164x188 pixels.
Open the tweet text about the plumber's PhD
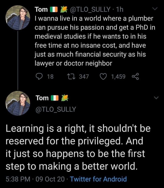click(x=94, y=41)
